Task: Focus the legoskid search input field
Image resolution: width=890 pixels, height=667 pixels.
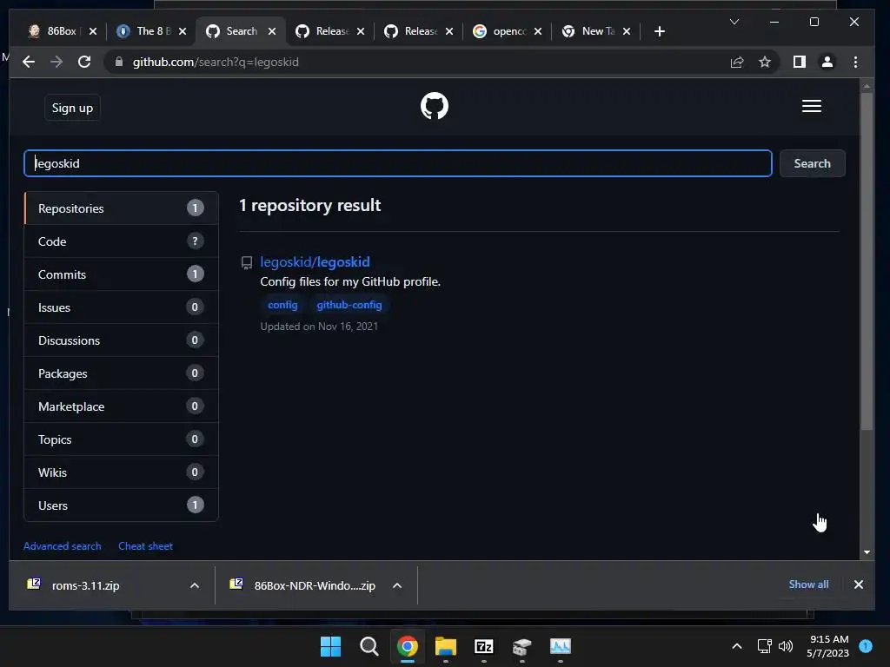Action: (x=398, y=163)
